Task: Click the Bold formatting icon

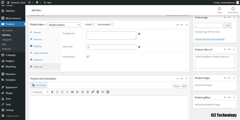Action: click(52, 92)
